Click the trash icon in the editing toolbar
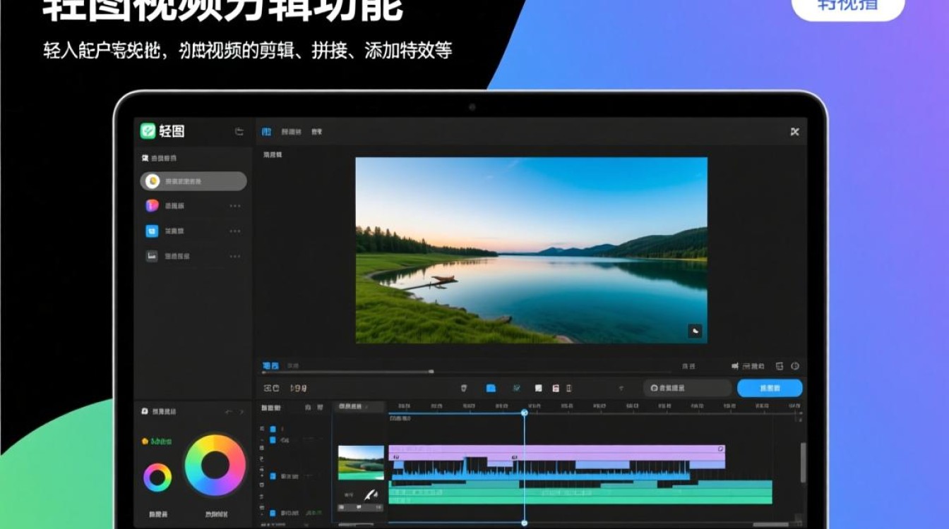This screenshot has width=949, height=529. click(x=464, y=388)
